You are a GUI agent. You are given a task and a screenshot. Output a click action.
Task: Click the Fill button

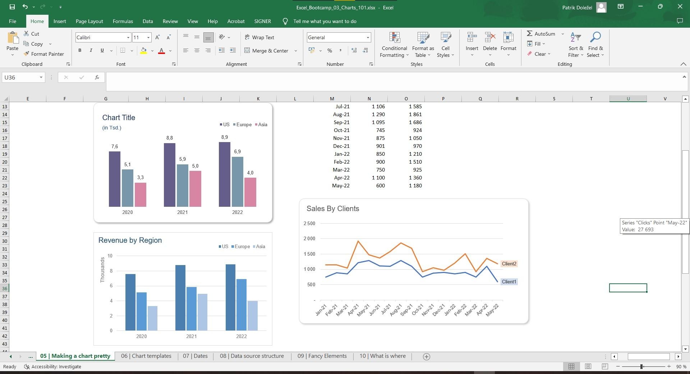[x=536, y=44]
